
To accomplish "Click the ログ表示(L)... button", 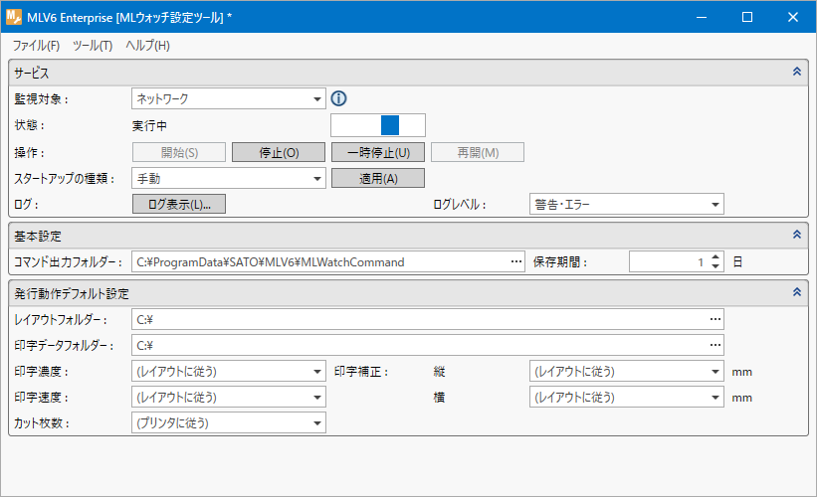I will click(x=179, y=204).
